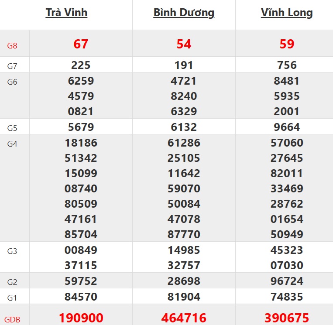The width and height of the screenshot is (333, 325).
Task: Select G4 number 85704
Action: (x=81, y=235)
